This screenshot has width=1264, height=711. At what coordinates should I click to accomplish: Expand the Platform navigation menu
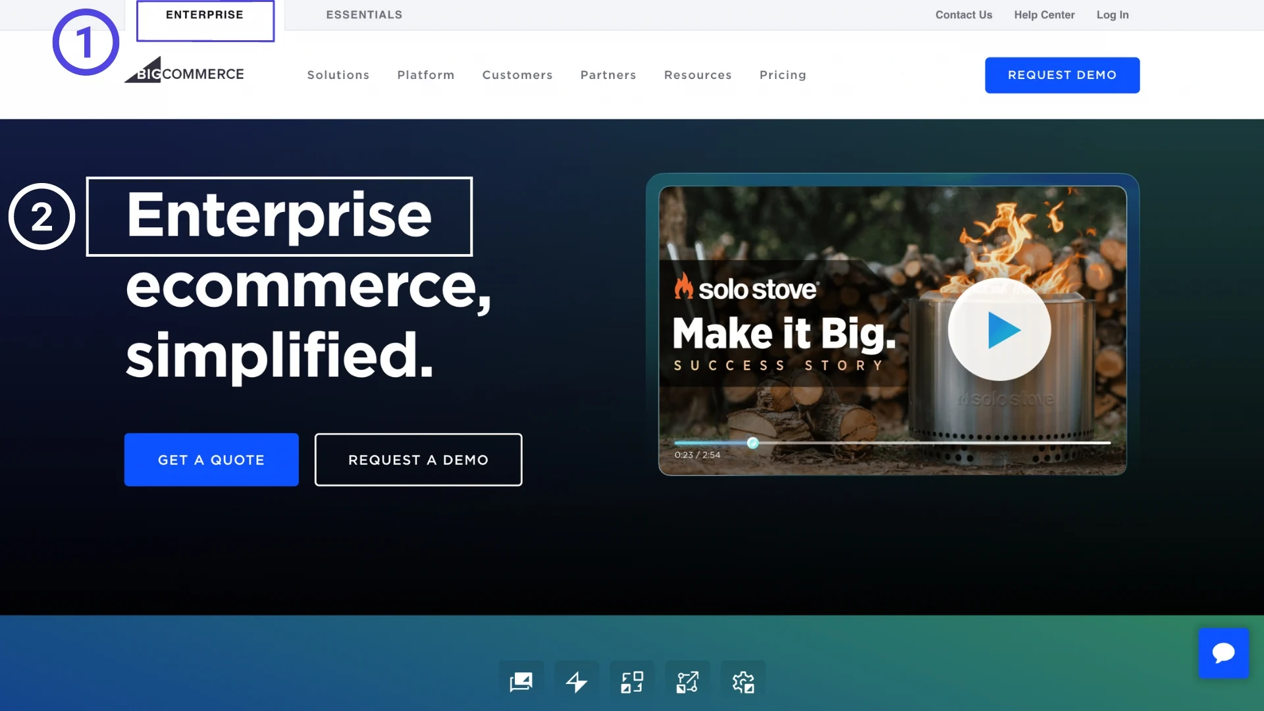tap(426, 75)
